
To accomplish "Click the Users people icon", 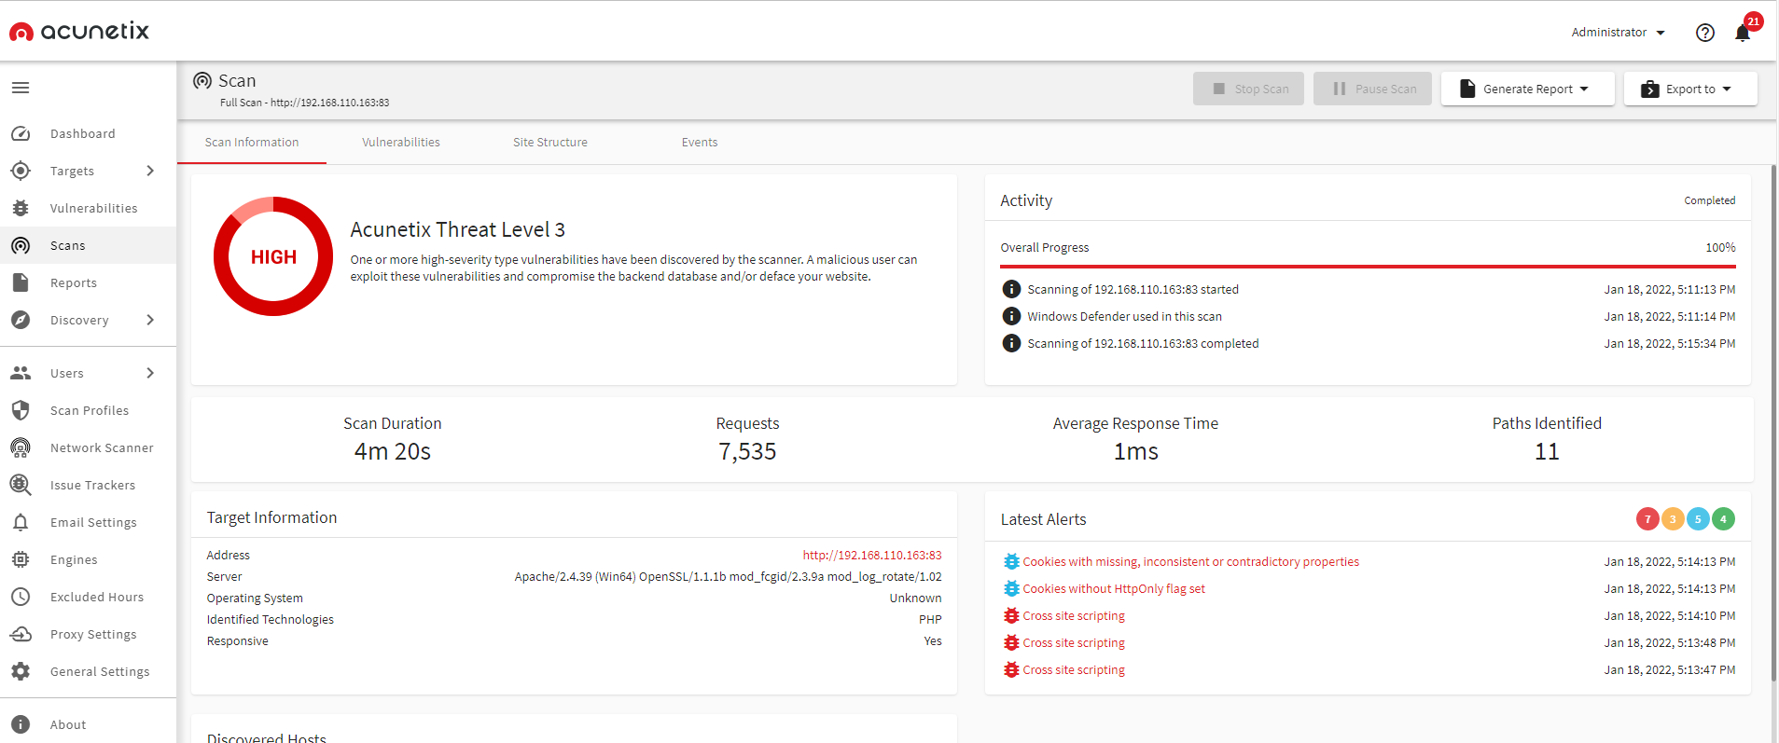I will click(x=21, y=373).
